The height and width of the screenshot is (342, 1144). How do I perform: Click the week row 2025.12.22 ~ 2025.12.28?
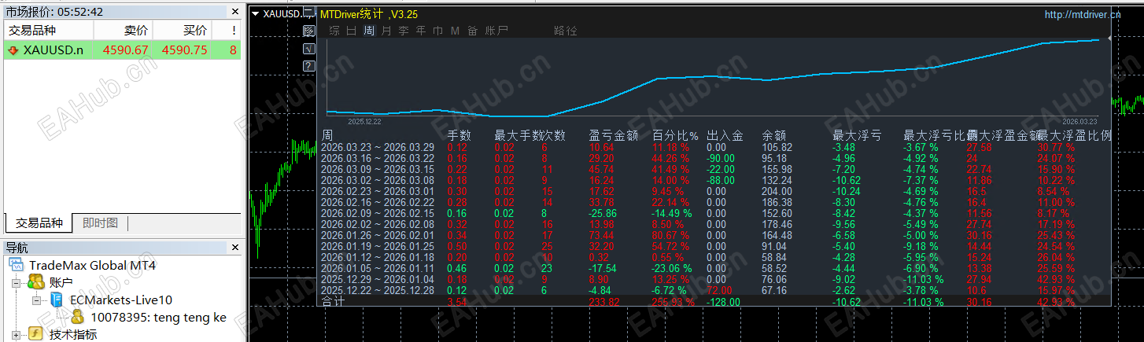point(378,290)
